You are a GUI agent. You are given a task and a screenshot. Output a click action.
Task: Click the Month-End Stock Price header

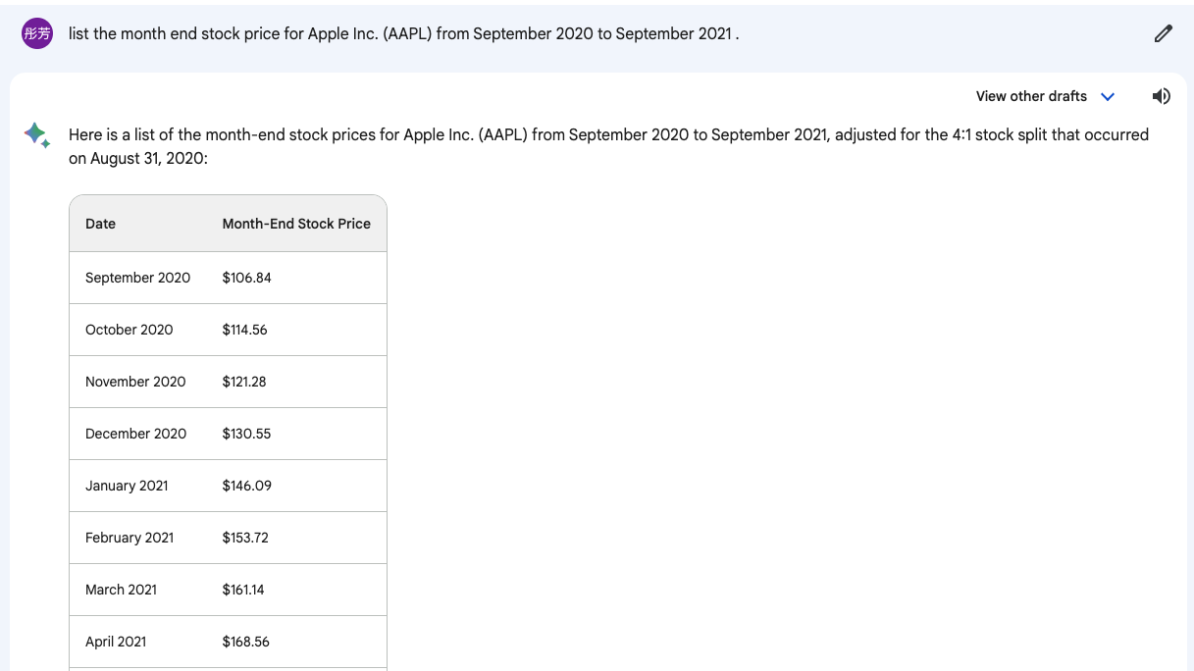(296, 224)
